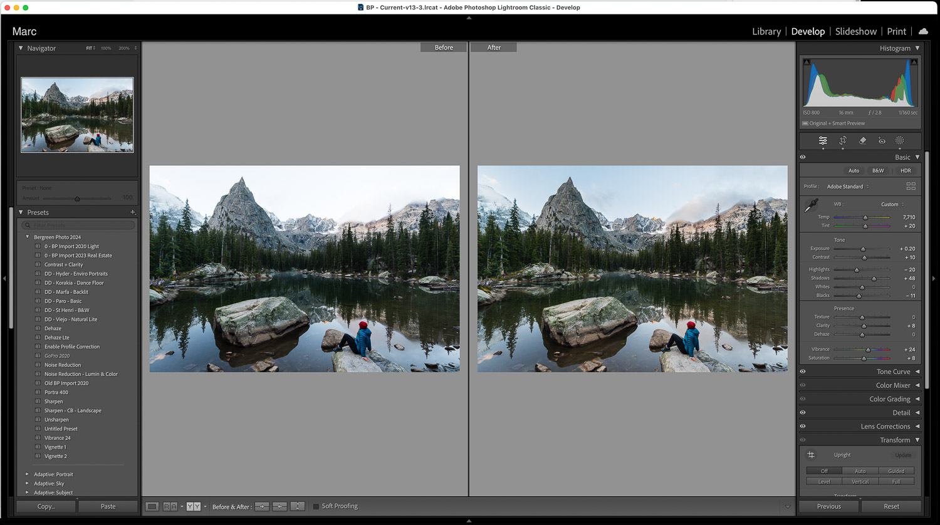940x525 pixels.
Task: Open the Adobe Standard profile dropdown
Action: pos(847,187)
